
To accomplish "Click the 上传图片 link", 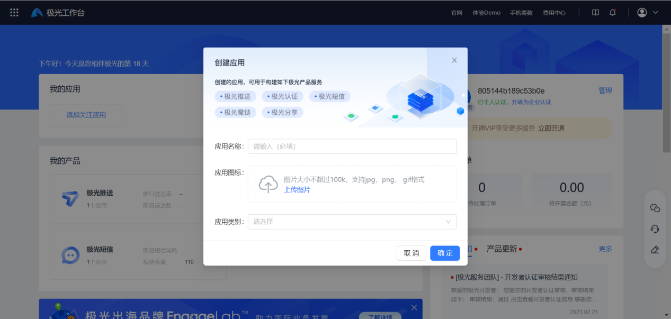I will pyautogui.click(x=297, y=189).
